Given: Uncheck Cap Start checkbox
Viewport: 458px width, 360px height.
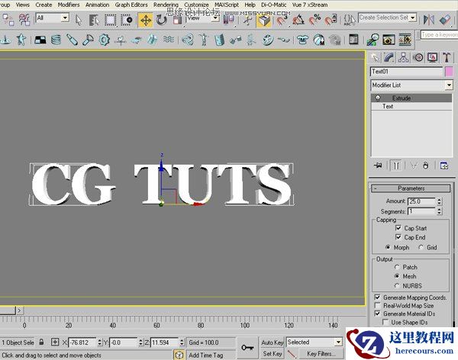Looking at the screenshot, I should (398, 228).
